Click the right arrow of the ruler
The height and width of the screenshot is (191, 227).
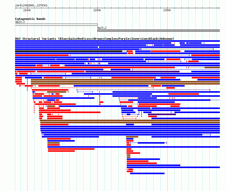pos(219,8)
